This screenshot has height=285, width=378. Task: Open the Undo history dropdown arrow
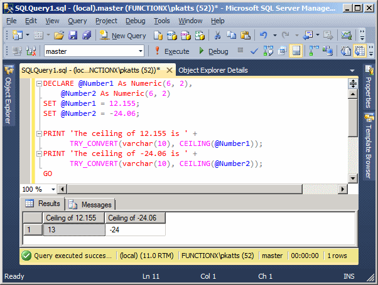pos(275,35)
